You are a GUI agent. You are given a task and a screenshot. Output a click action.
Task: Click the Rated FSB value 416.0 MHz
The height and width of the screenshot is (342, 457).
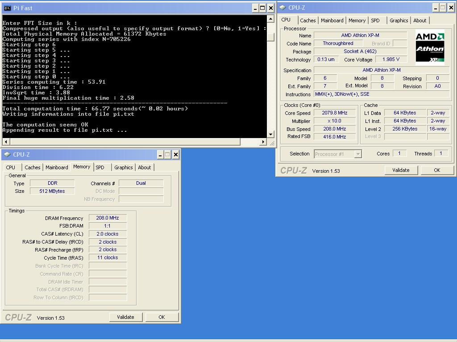[x=335, y=137]
